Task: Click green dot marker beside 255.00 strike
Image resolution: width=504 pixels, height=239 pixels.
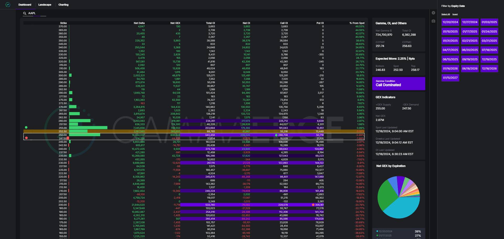Action: coord(26,128)
